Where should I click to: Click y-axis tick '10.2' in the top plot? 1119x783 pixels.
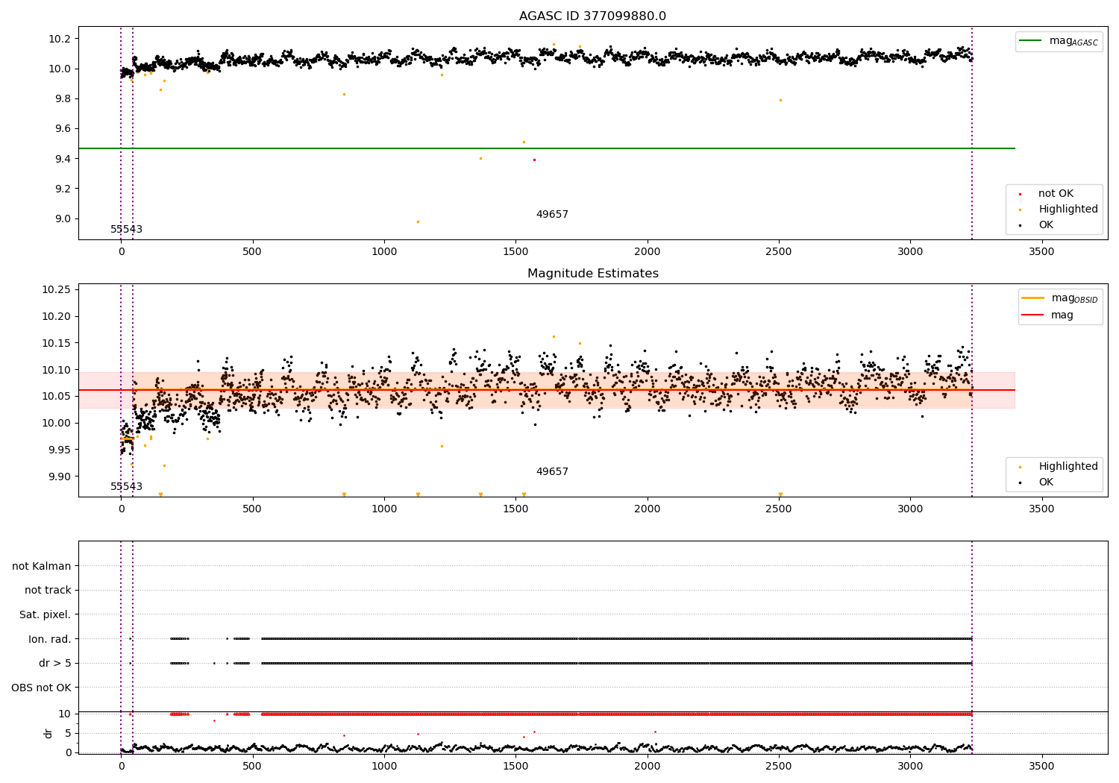pyautogui.click(x=60, y=39)
